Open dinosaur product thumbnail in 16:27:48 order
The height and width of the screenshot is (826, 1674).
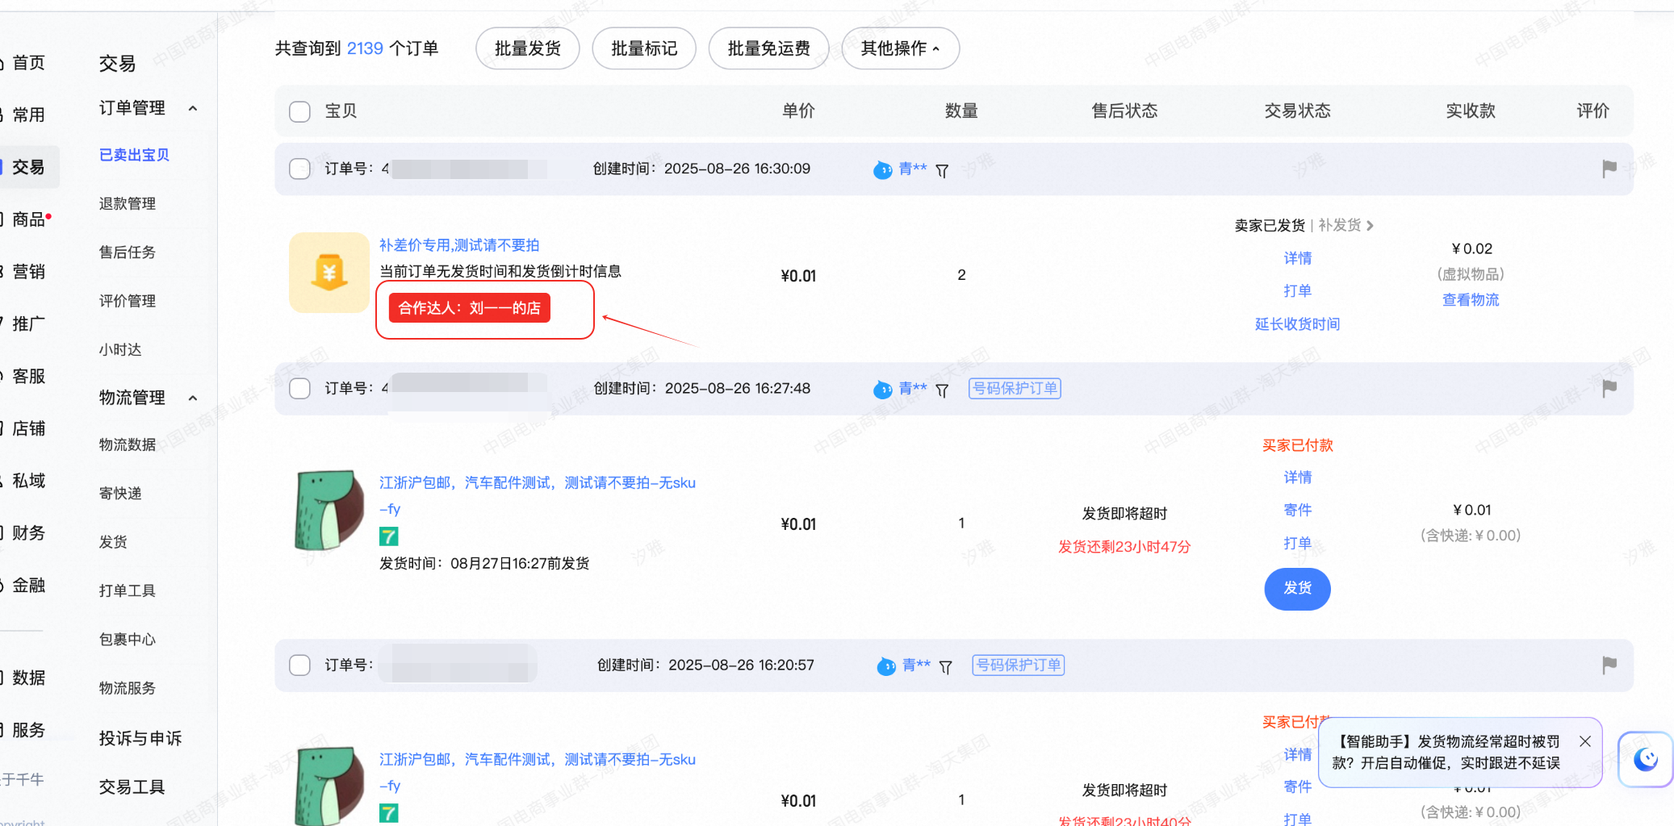(329, 510)
